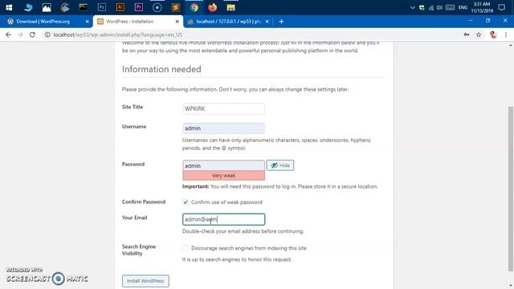
Task: Open the circular record app in taskbar
Action: [157, 7]
